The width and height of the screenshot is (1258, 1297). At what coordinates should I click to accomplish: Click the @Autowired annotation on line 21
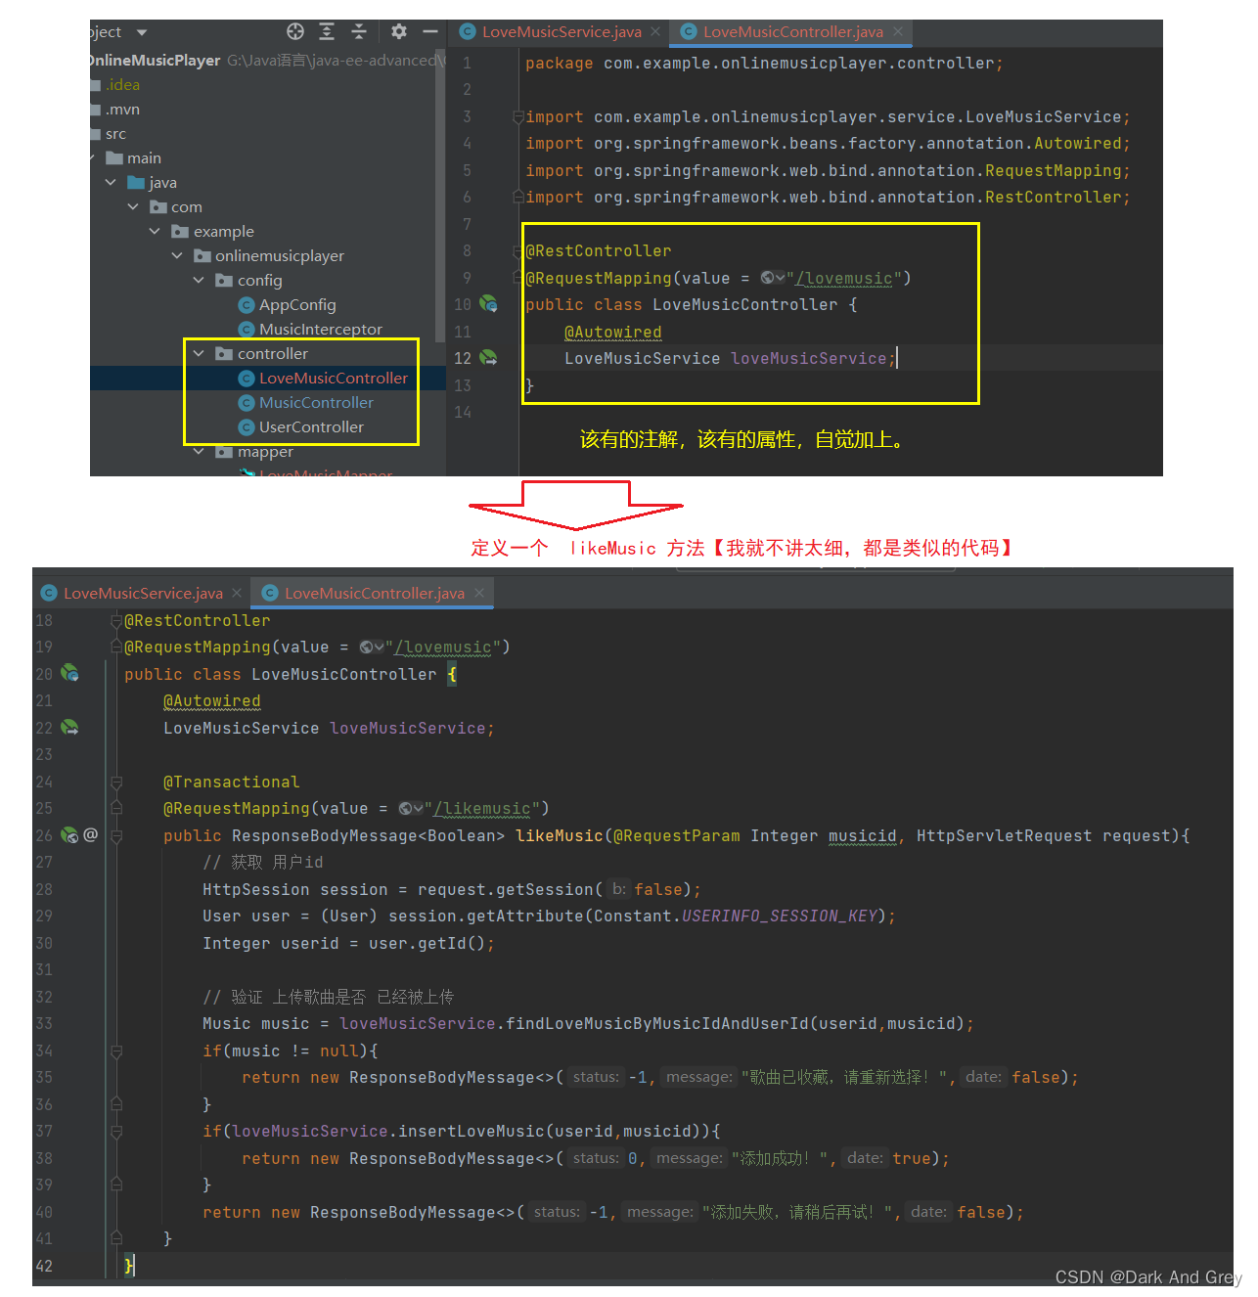tap(212, 701)
